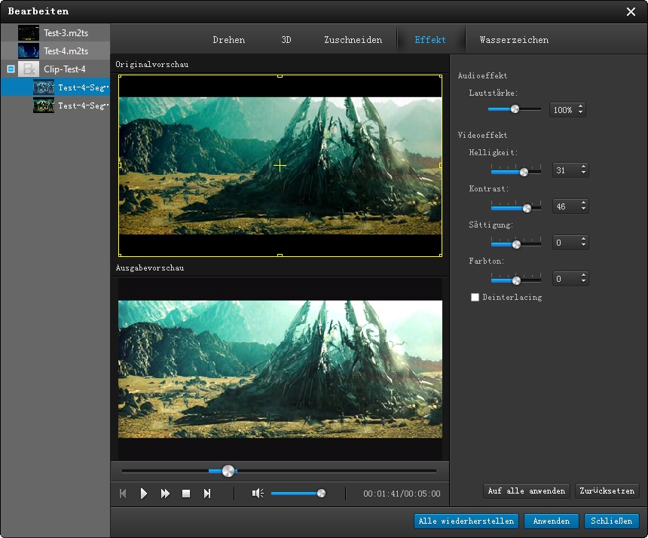Screen dimensions: 648x538
Task: Close the Bearbeiten dialog window
Action: click(x=631, y=11)
